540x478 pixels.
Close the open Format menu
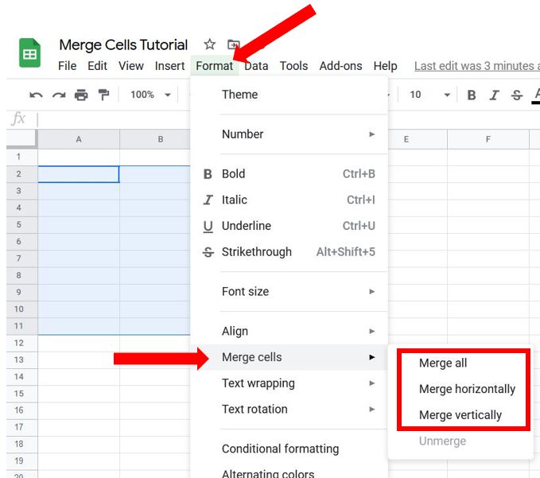[214, 66]
